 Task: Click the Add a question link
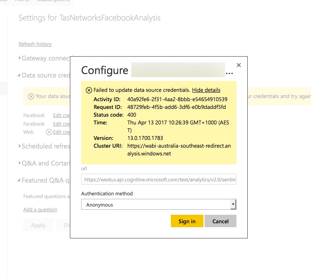tap(40, 209)
